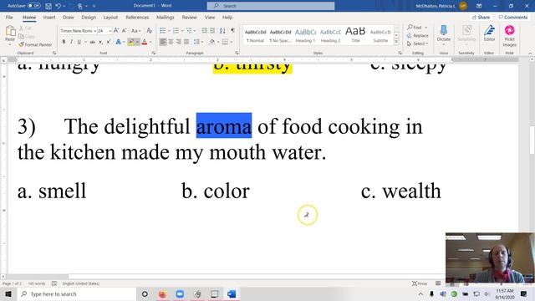The width and height of the screenshot is (535, 301).
Task: Clear all formatting
Action: tap(149, 31)
